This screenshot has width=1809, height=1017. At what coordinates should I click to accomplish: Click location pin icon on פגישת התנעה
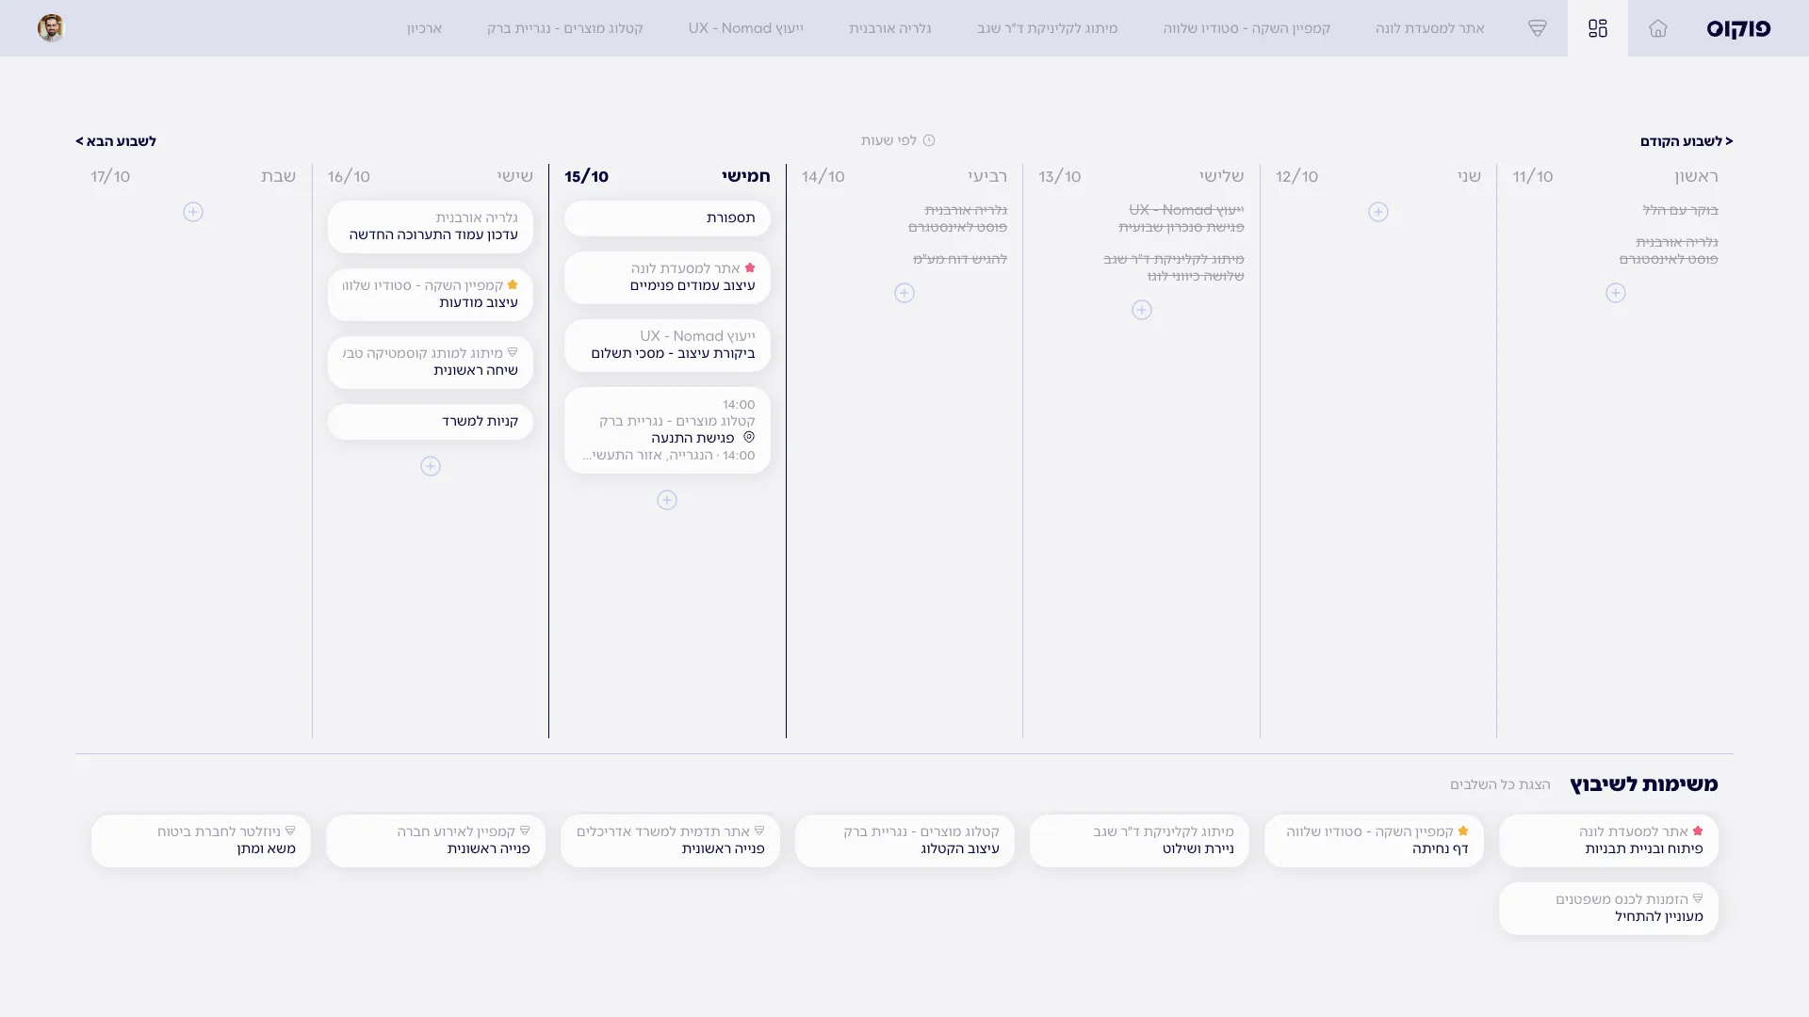pyautogui.click(x=749, y=437)
